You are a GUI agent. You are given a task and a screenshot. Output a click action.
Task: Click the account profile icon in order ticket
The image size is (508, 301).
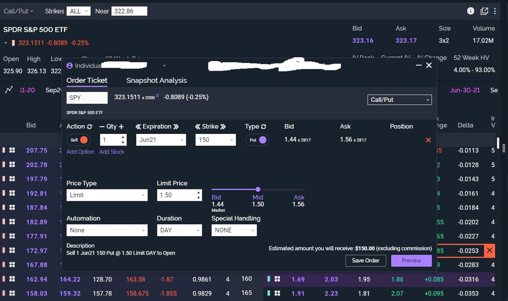point(70,66)
